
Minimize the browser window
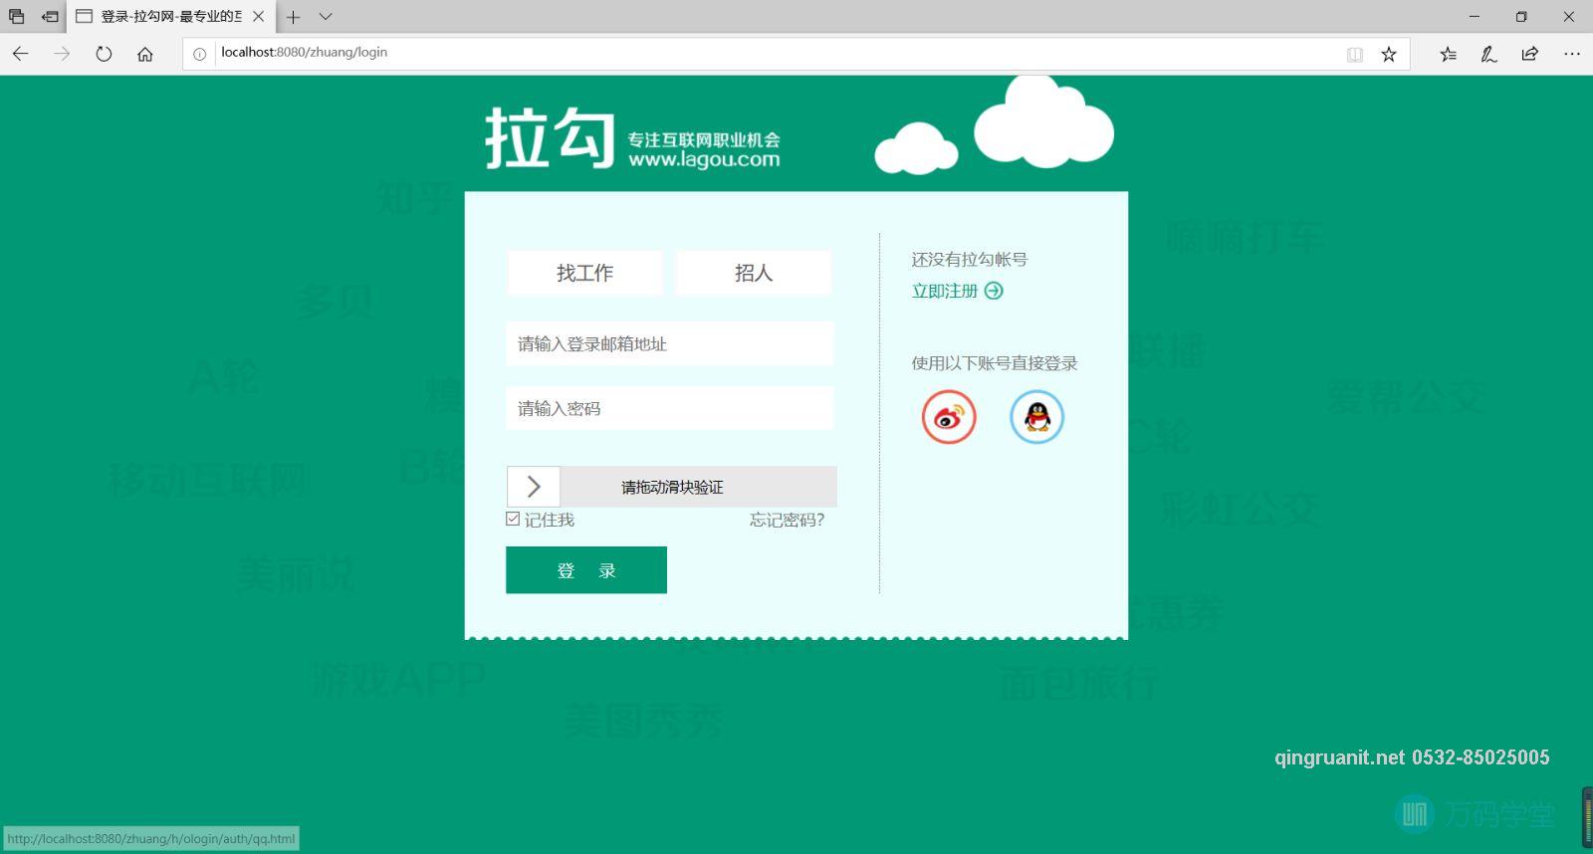[x=1475, y=17]
